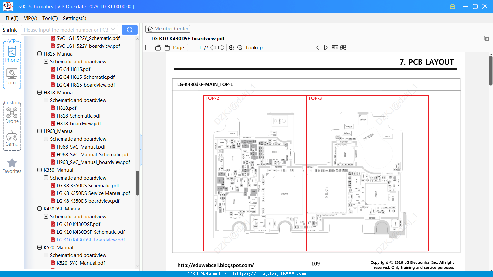Image resolution: width=493 pixels, height=277 pixels.
Task: Collapse Schematic and boardview under K430DSF_Manual
Action: pyautogui.click(x=46, y=216)
